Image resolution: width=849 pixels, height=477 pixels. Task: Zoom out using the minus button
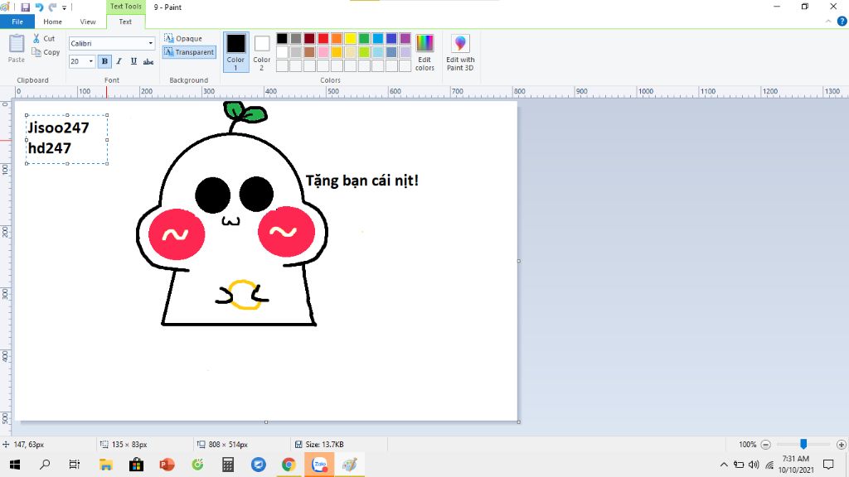click(x=765, y=445)
